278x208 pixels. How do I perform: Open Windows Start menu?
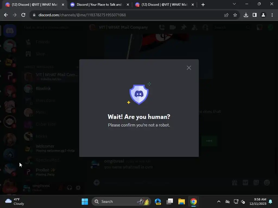pos(85,201)
